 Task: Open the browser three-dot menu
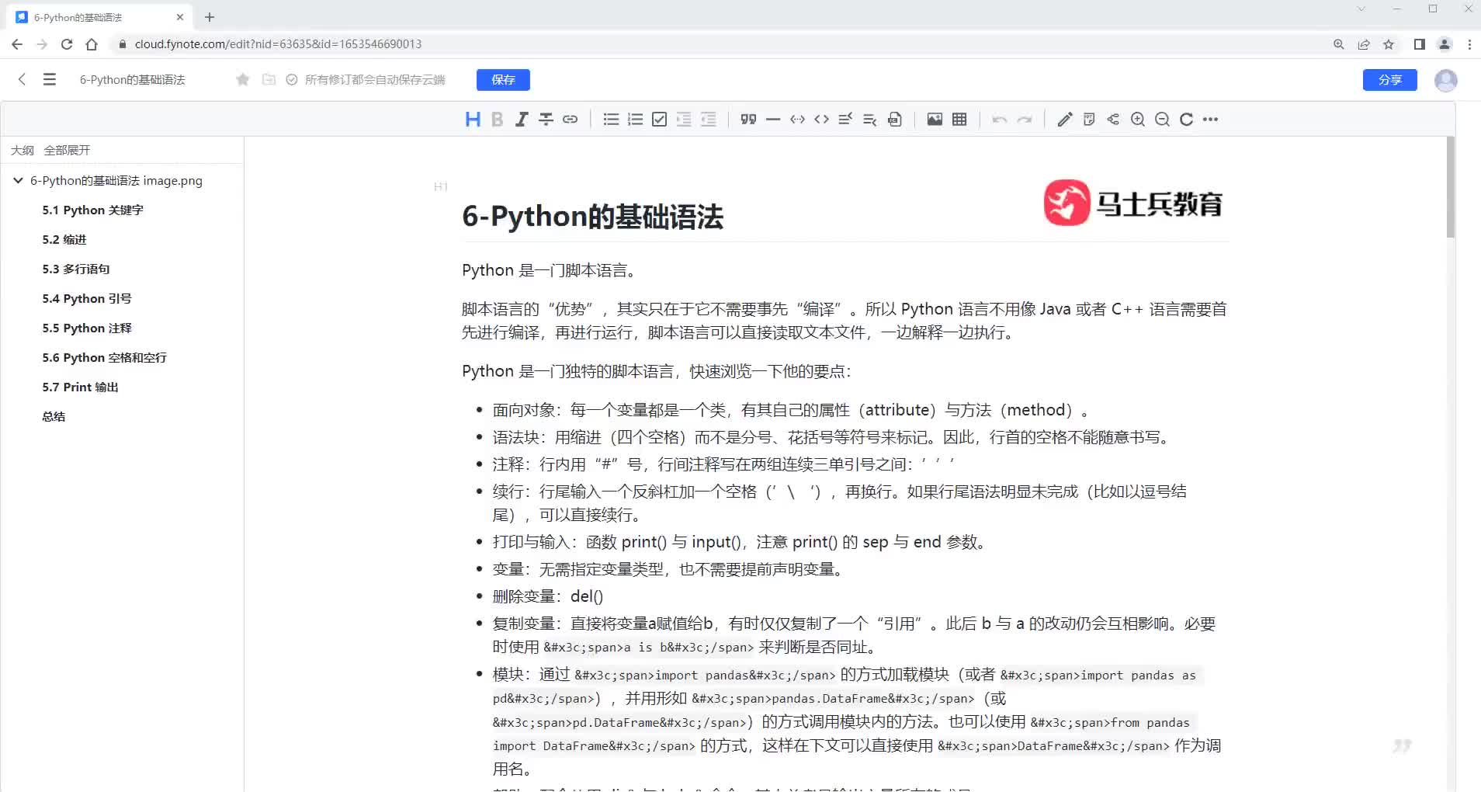coord(1469,44)
